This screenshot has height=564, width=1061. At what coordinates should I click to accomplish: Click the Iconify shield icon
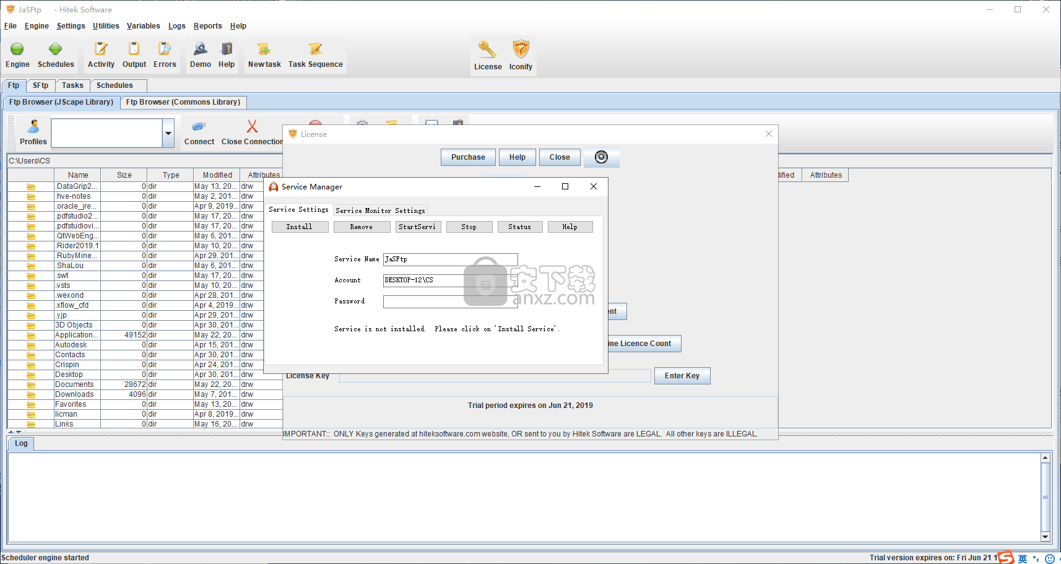tap(521, 56)
